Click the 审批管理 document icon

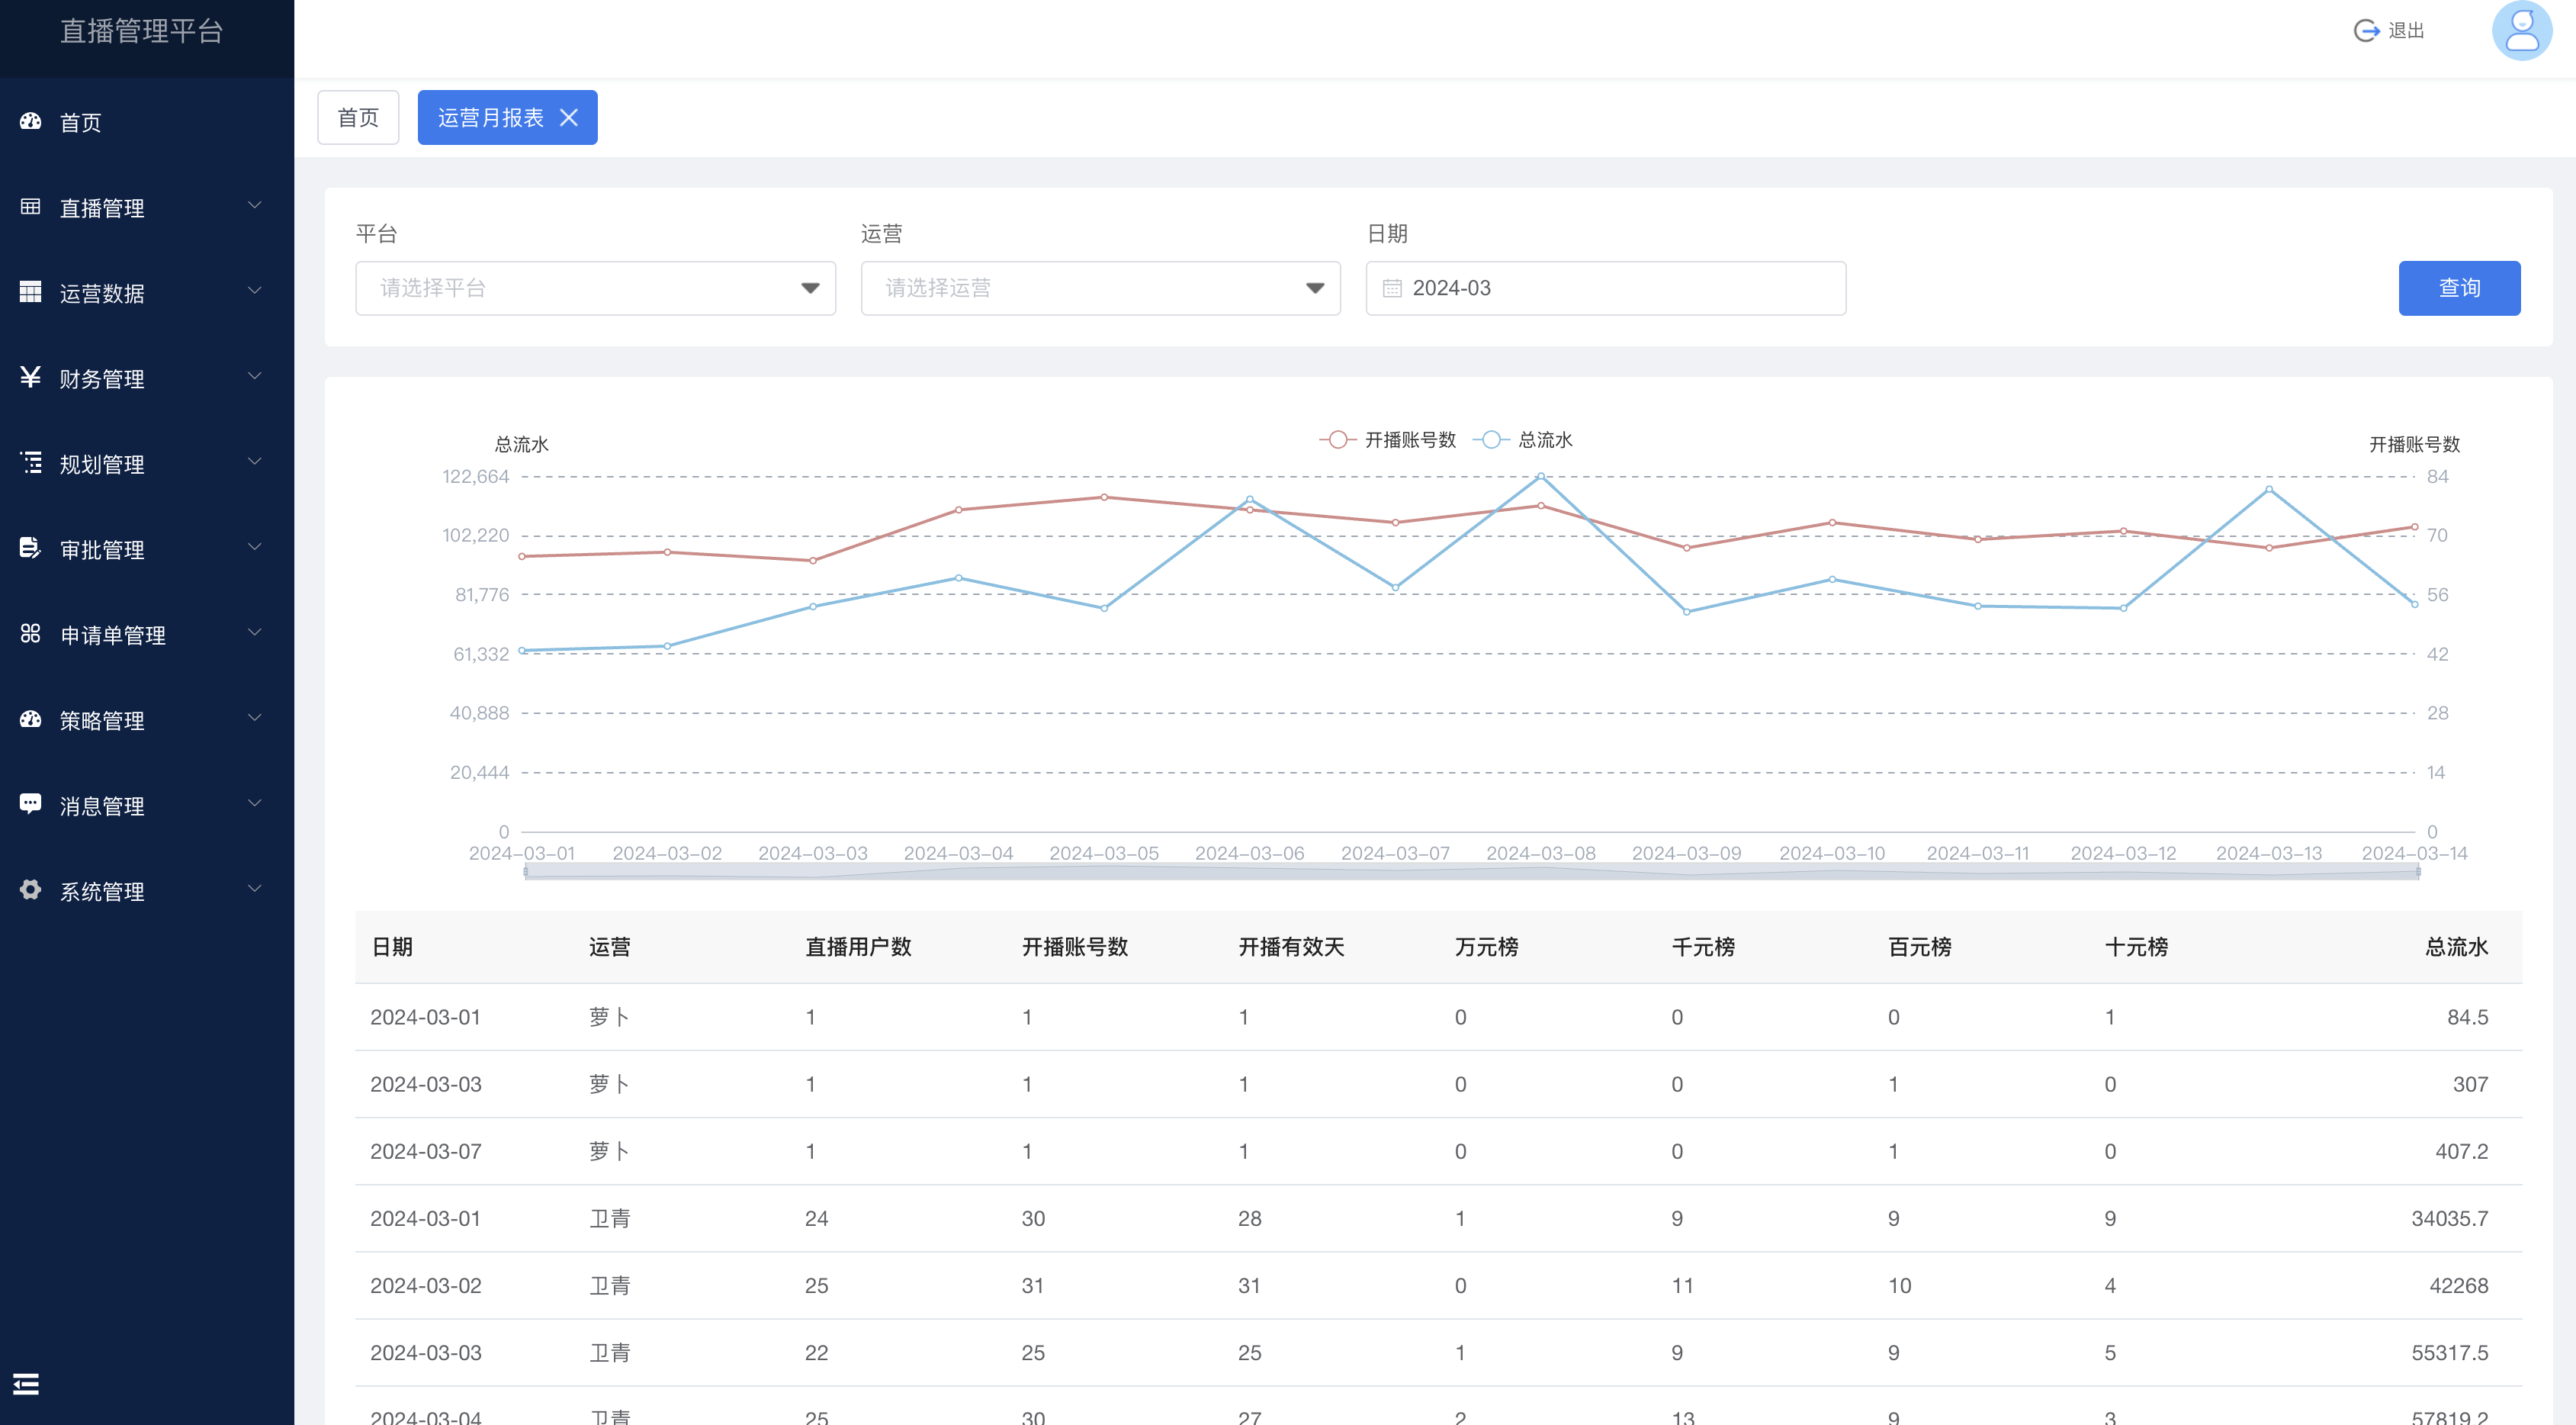[30, 548]
